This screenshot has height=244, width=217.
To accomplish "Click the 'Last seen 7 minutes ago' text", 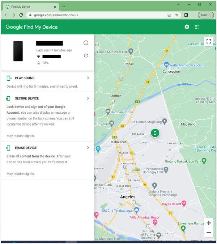I will [x=54, y=50].
